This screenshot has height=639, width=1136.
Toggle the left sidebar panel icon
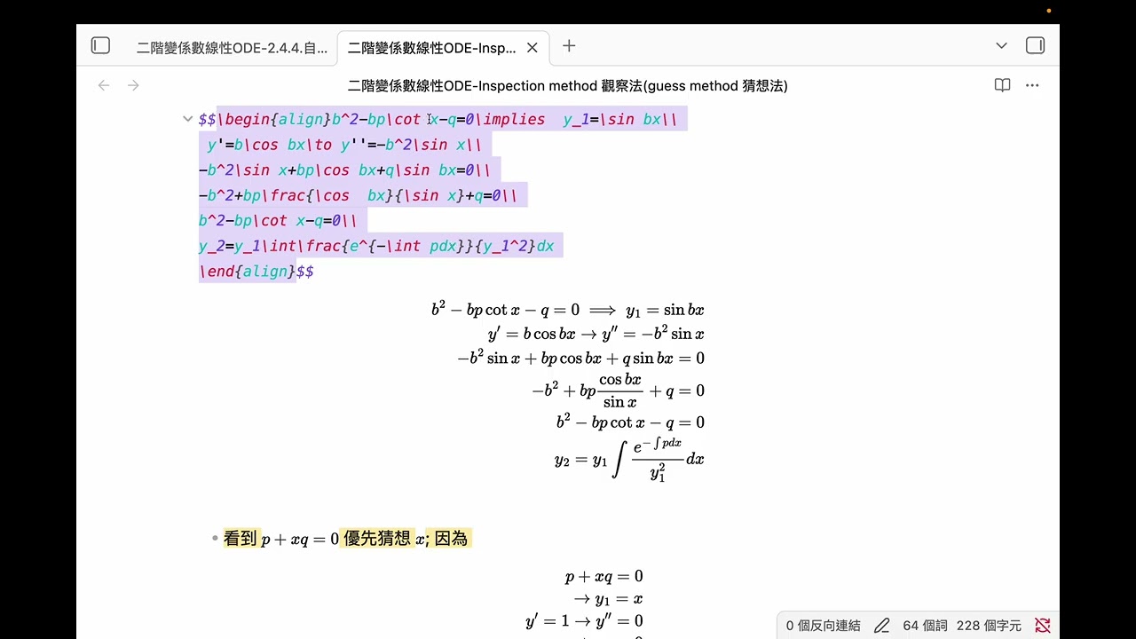click(100, 46)
